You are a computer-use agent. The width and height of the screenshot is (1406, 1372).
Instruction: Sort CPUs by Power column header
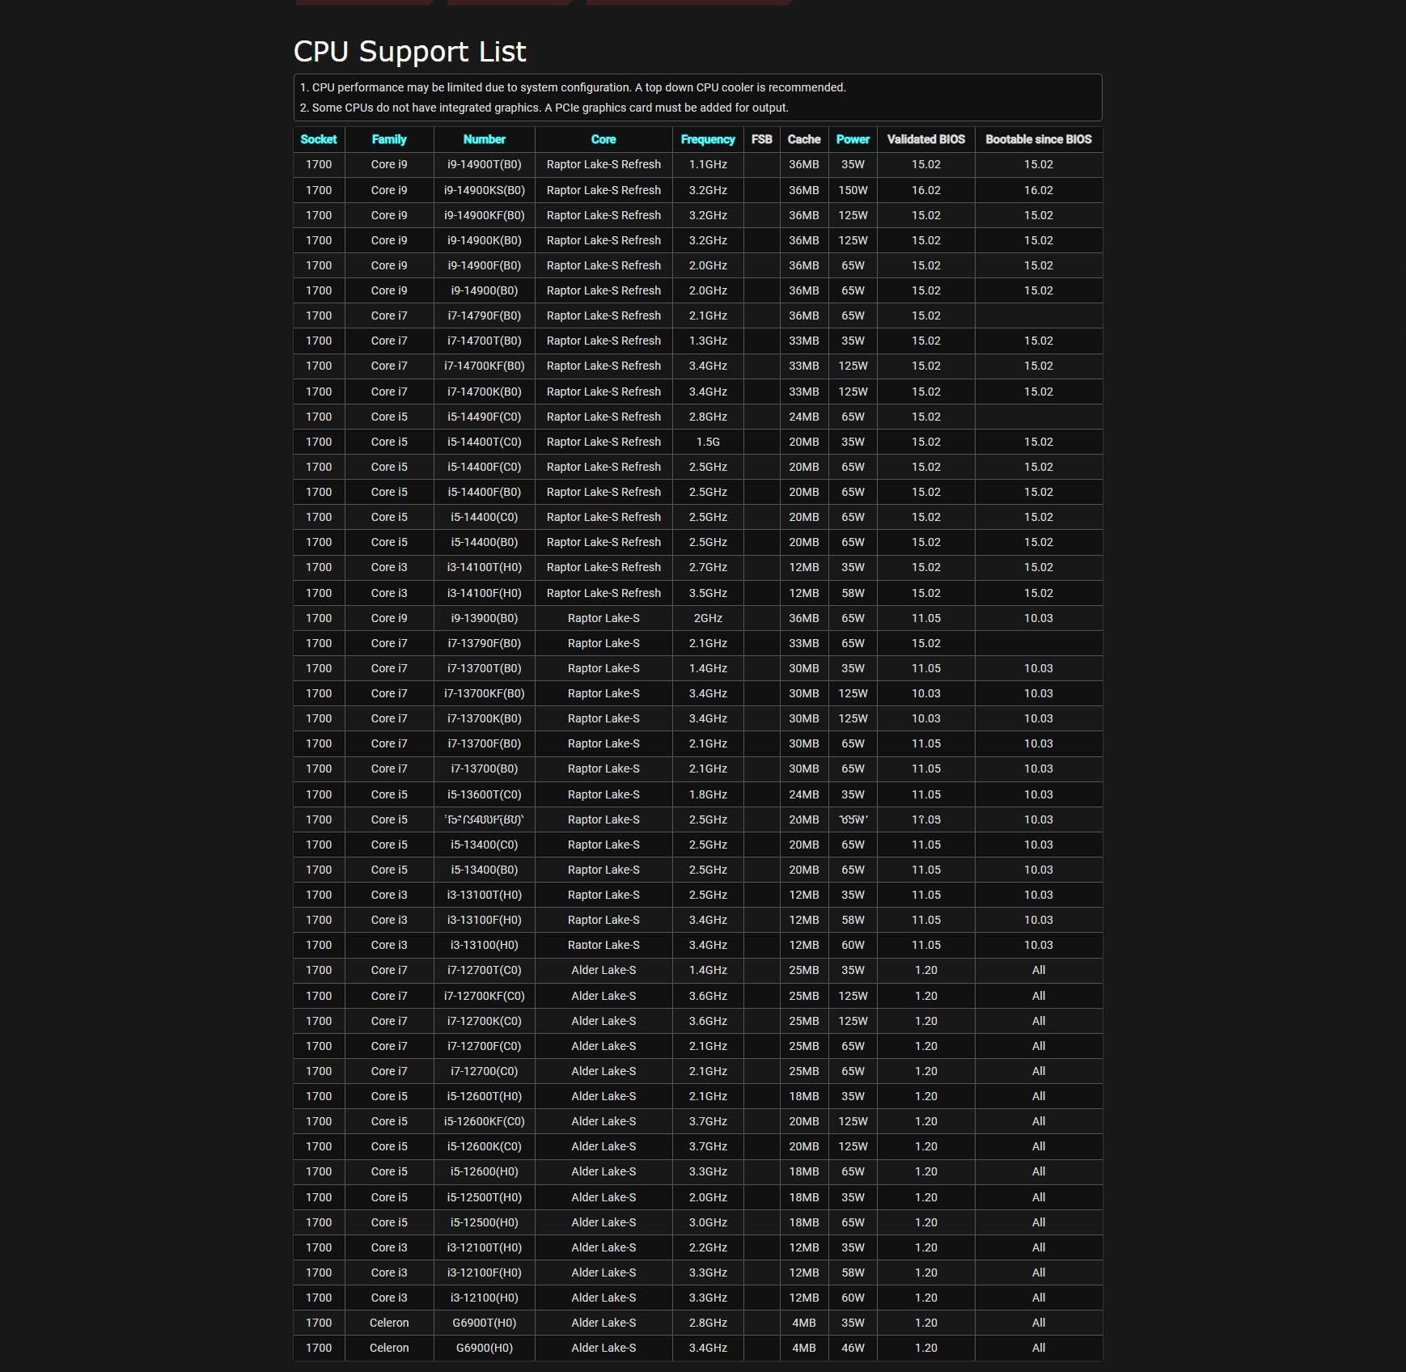click(853, 139)
